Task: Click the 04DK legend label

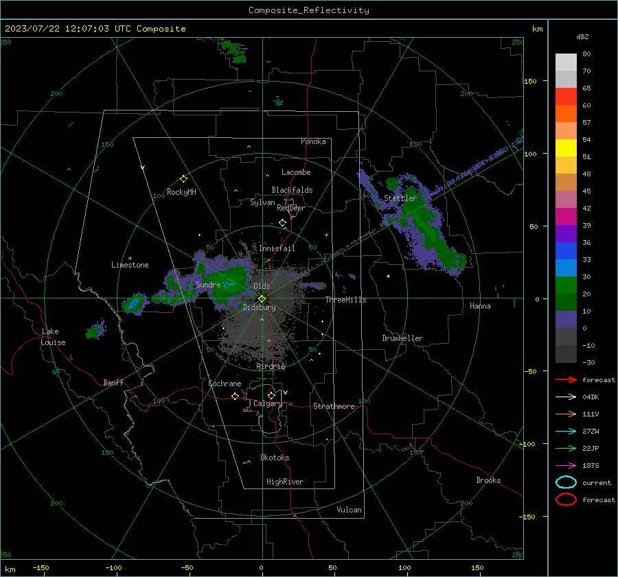Action: click(x=591, y=397)
